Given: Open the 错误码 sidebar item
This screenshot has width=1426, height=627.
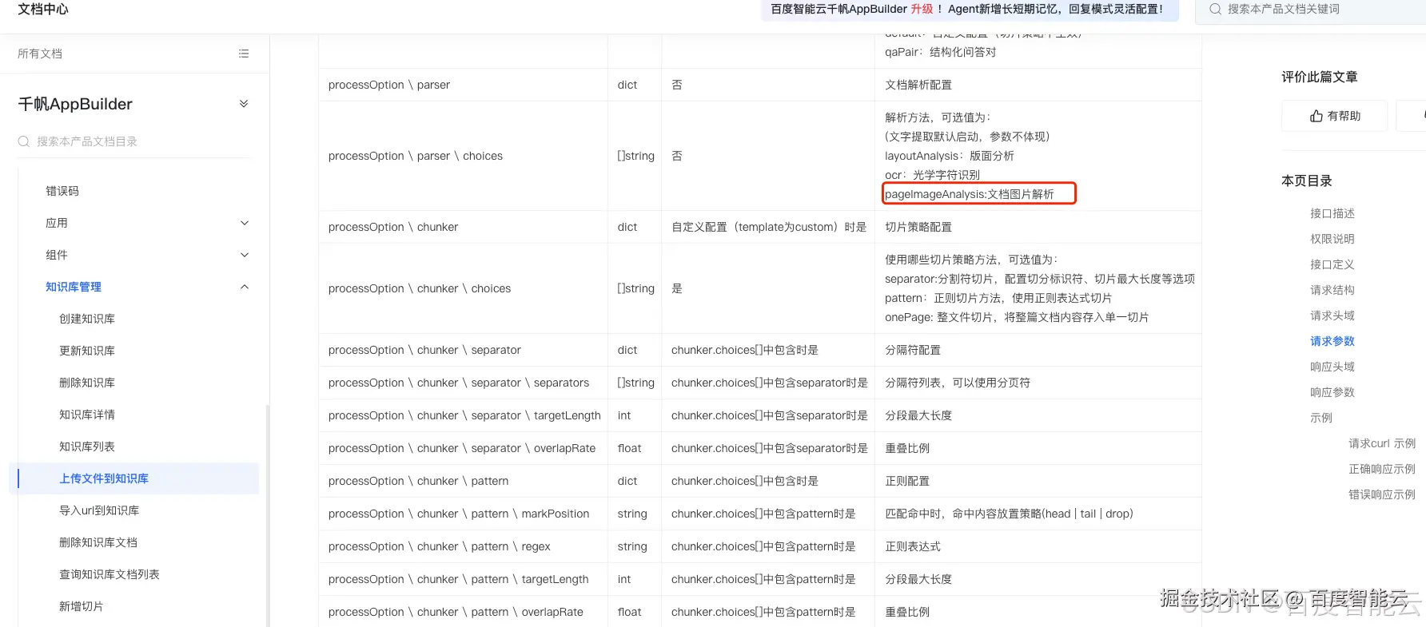Looking at the screenshot, I should point(62,191).
